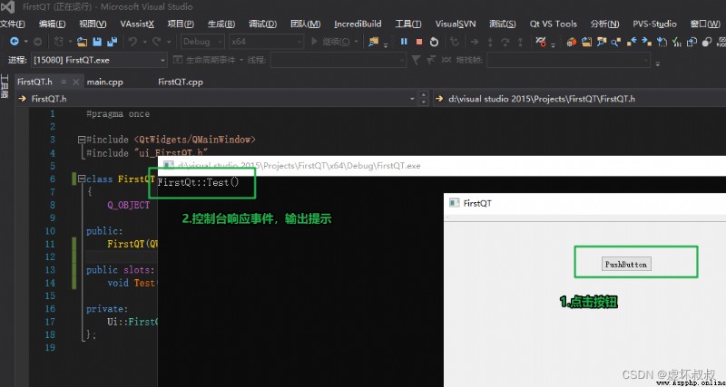The height and width of the screenshot is (387, 726).
Task: Click the New Project toolbar icon
Action: point(58,42)
